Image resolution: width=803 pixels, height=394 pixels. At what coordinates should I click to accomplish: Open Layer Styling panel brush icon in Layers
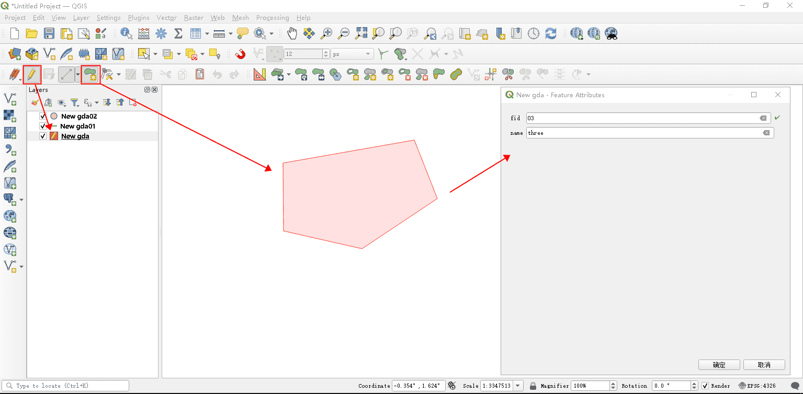35,102
